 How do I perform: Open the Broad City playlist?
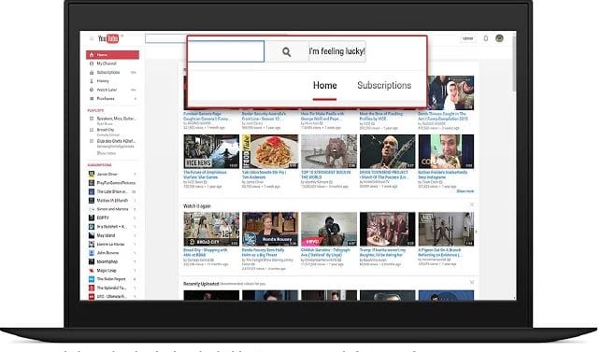106,130
